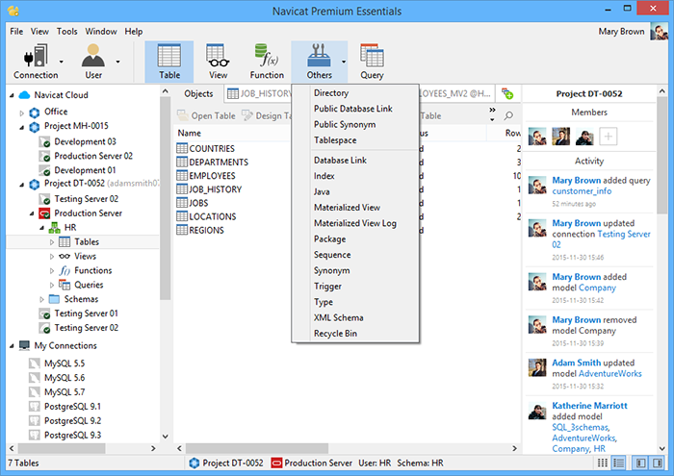The width and height of the screenshot is (674, 476).
Task: Select PostgreSQL 9.1 connection
Action: (x=72, y=407)
